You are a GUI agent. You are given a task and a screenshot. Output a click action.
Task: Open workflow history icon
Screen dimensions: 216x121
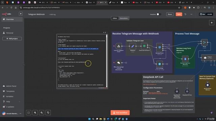(x=185, y=14)
